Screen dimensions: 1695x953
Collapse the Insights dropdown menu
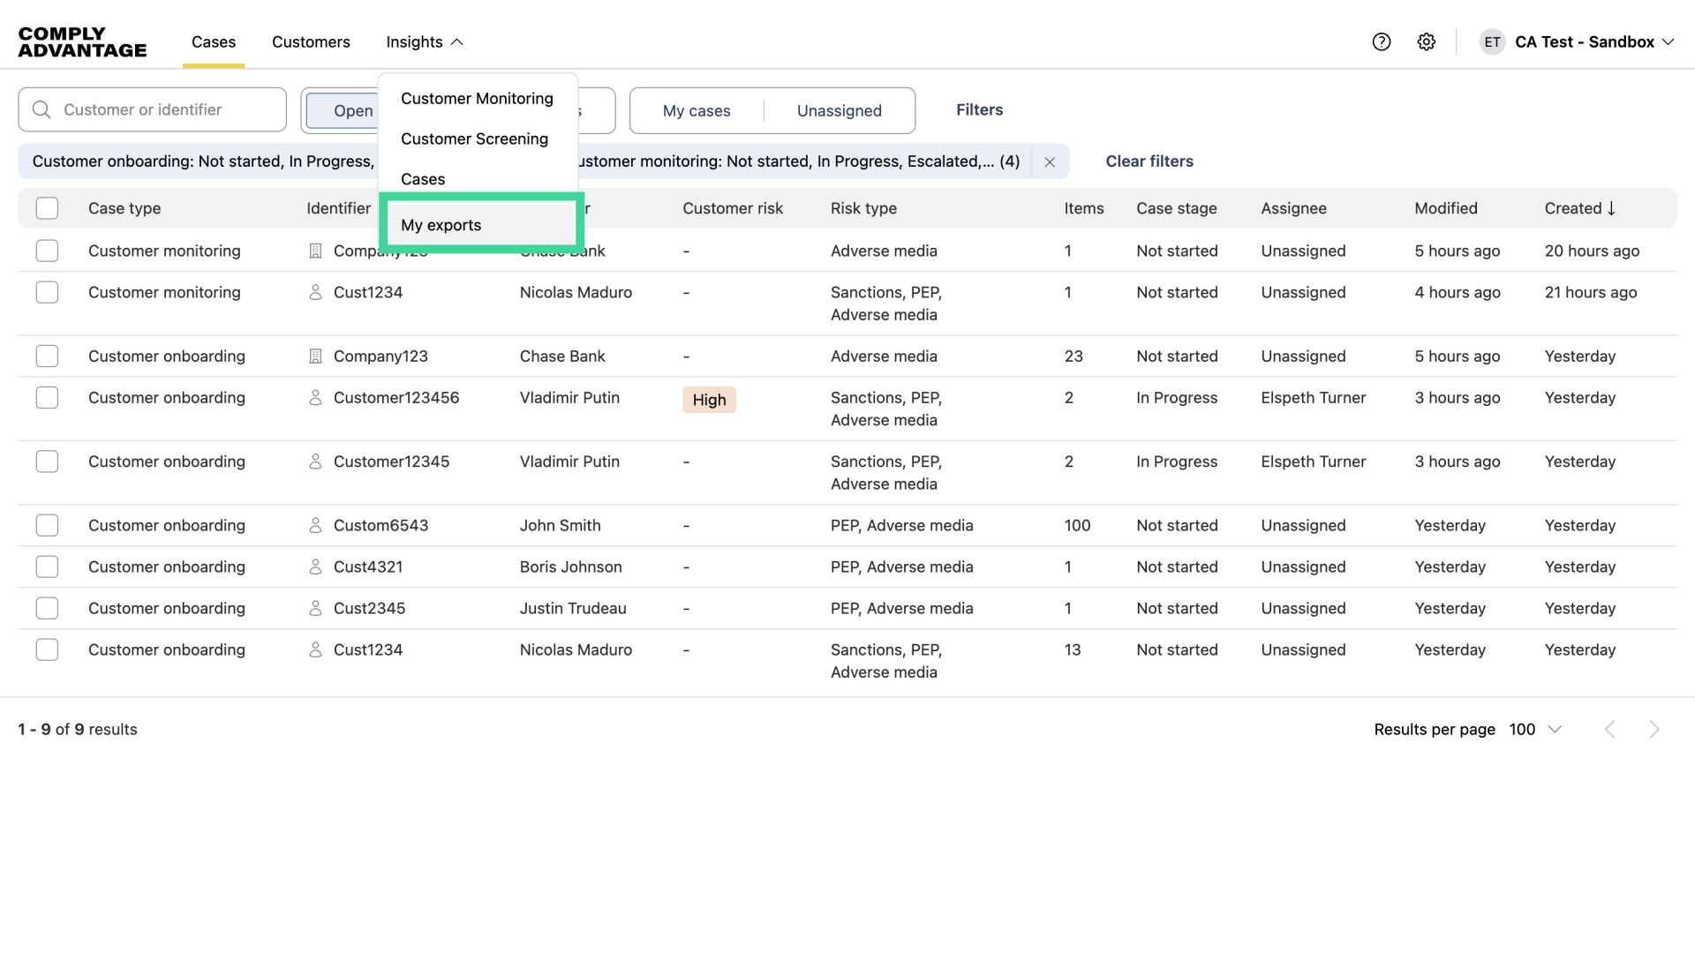425,41
